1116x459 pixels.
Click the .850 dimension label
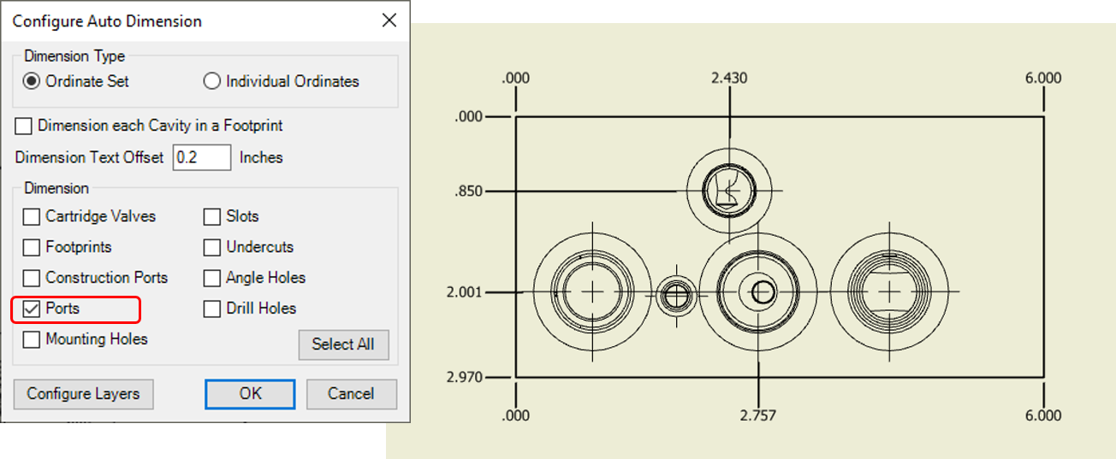(469, 191)
